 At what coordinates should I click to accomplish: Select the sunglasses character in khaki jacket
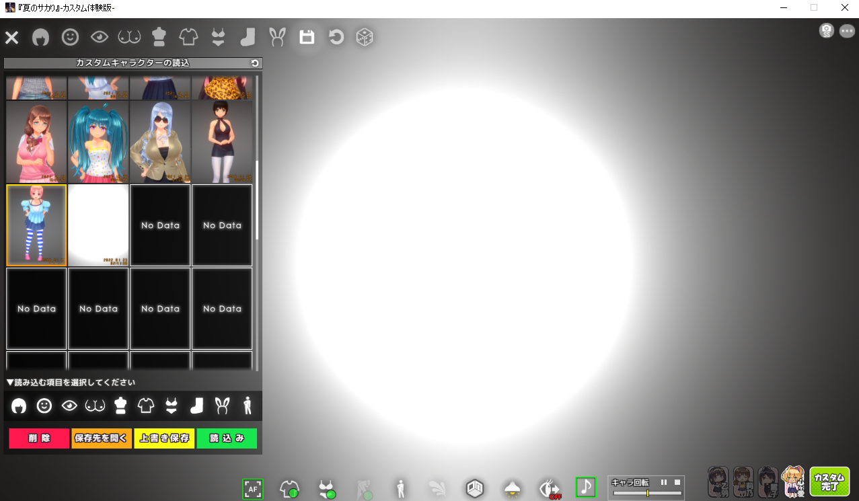tap(160, 142)
